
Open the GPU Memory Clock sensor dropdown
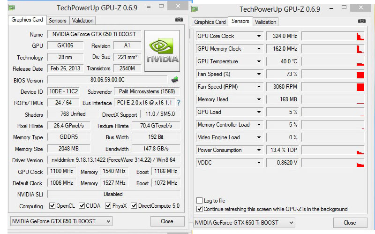pyautogui.click(x=259, y=49)
